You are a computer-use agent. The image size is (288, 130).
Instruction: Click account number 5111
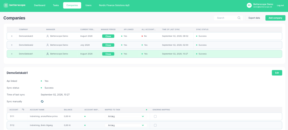(x=12, y=116)
